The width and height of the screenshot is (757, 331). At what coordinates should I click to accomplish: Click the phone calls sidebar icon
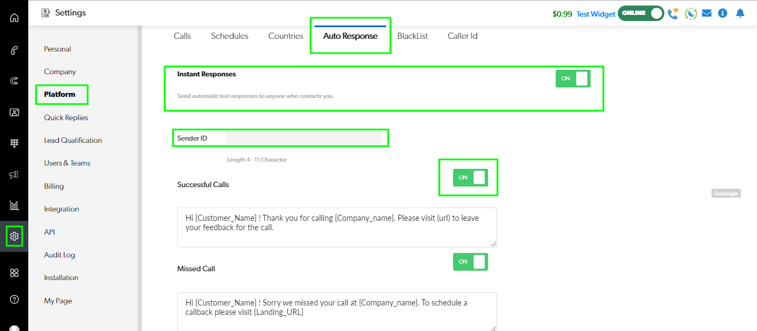pyautogui.click(x=14, y=50)
